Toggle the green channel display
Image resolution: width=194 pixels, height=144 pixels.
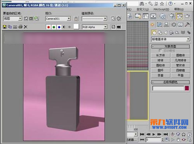(54, 27)
